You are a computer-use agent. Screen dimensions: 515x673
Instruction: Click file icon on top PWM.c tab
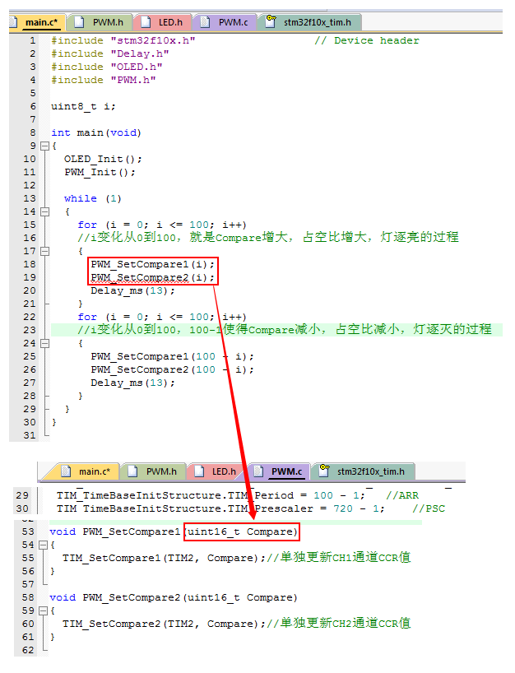pyautogui.click(x=205, y=22)
